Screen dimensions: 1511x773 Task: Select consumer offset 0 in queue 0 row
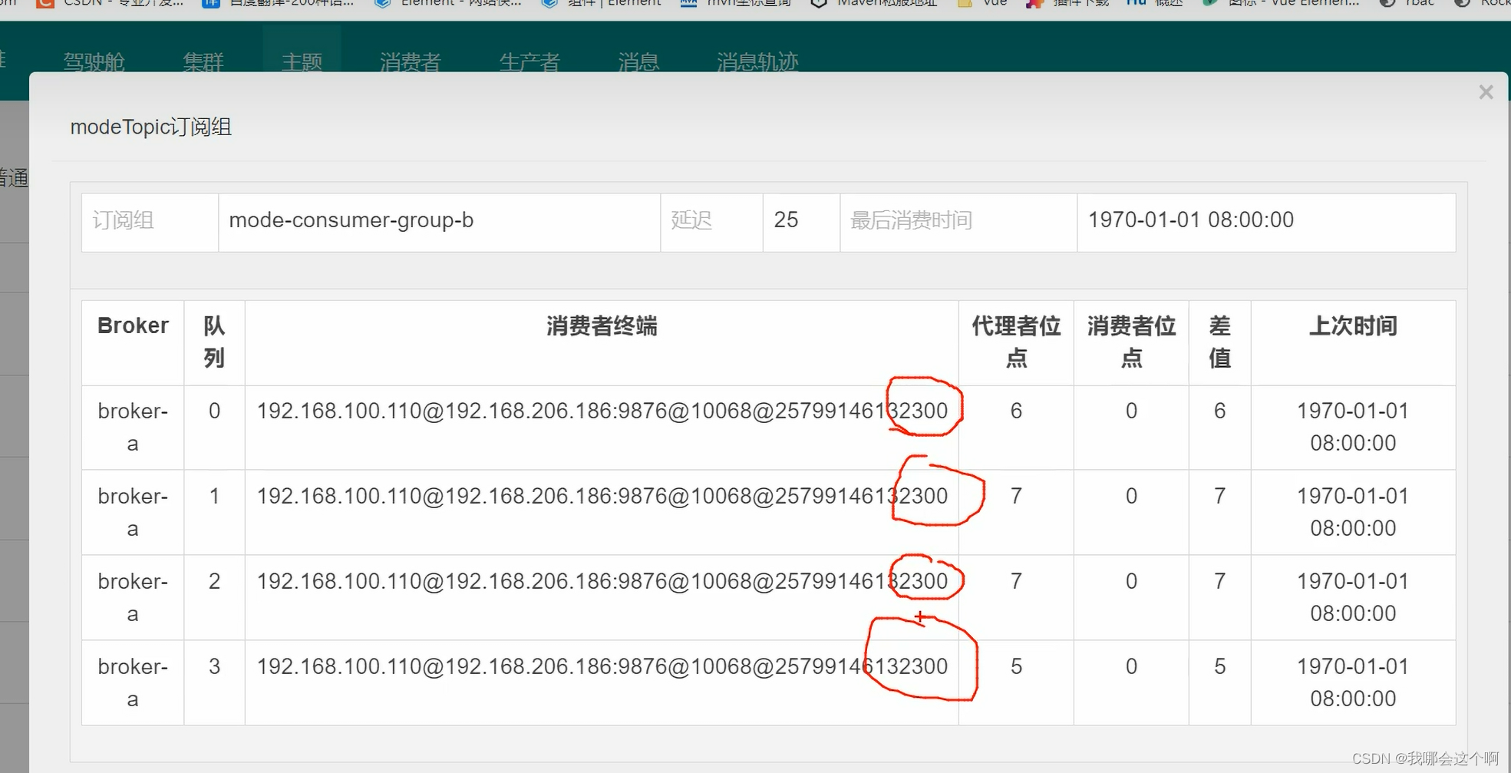pyautogui.click(x=1131, y=411)
